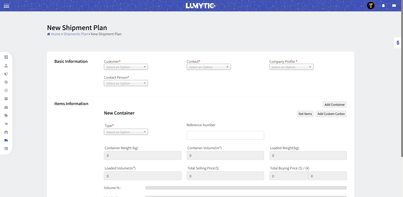The image size is (403, 197).
Task: Open the Customer selection dropdown
Action: click(x=126, y=67)
